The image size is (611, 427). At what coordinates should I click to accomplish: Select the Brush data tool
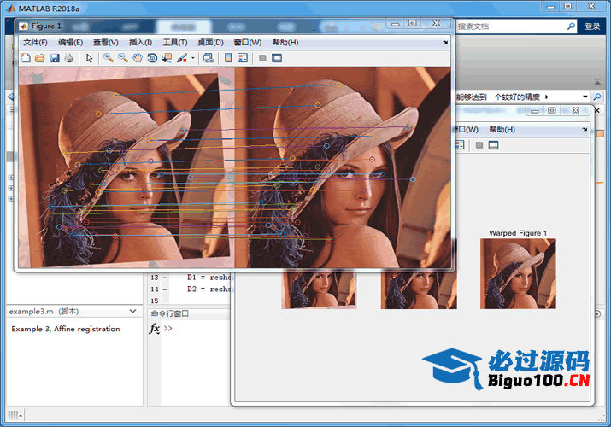pos(181,58)
